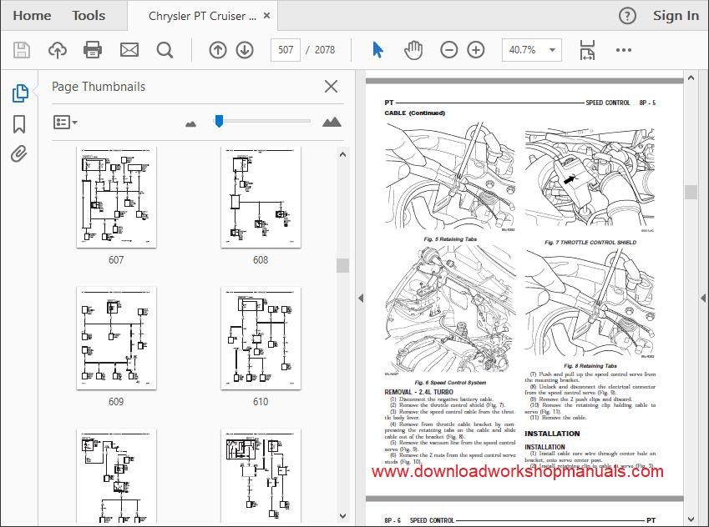Zoom out with minus icon

449,50
